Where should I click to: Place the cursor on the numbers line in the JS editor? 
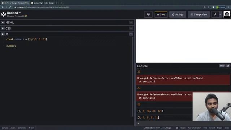pos(11,46)
